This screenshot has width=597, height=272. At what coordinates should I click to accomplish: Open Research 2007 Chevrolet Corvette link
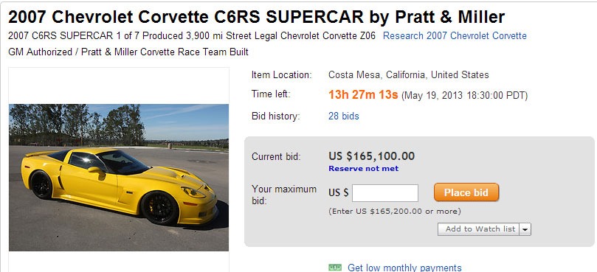pos(455,36)
